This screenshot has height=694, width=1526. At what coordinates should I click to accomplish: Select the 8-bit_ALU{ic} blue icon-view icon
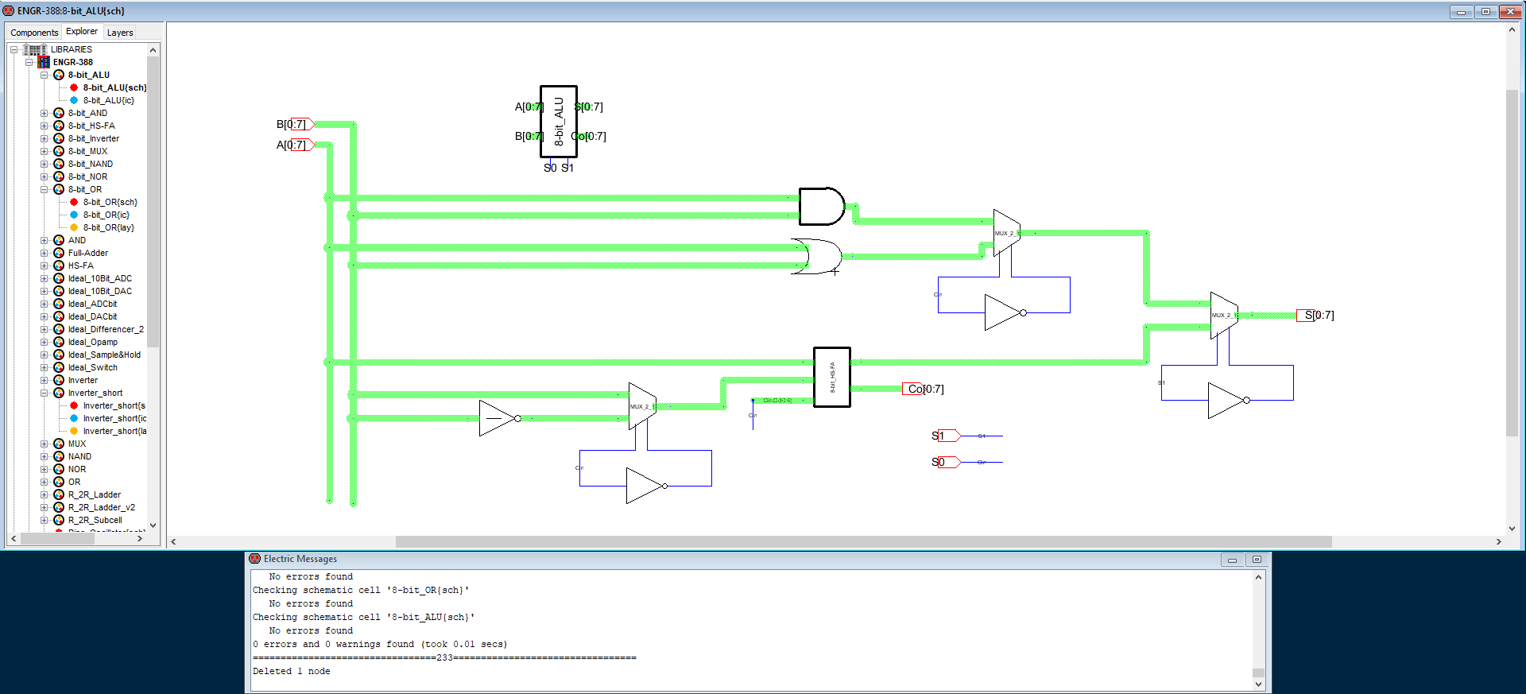[74, 100]
